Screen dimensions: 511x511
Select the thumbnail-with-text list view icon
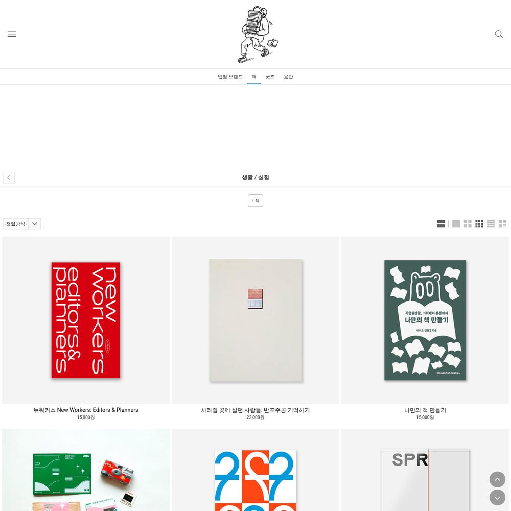(502, 224)
